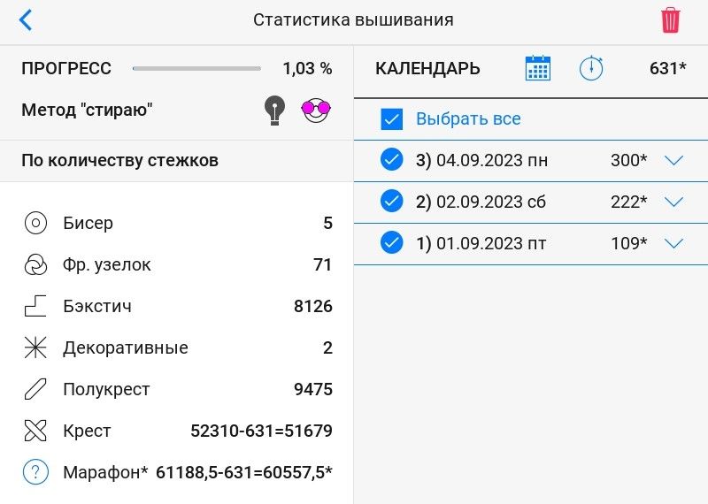Viewport: 708px width, 504px height.
Task: Tap the Cross stitch icon
Action: [x=35, y=431]
